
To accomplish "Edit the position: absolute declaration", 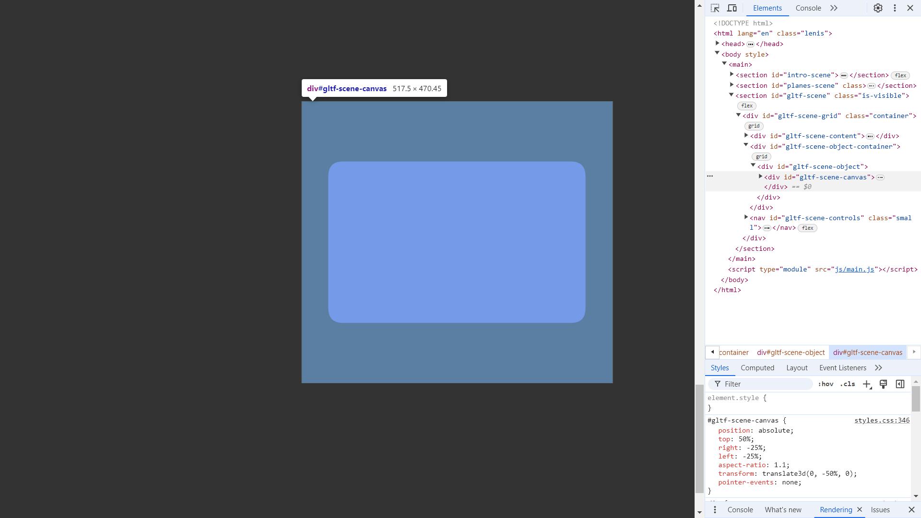I will click(756, 431).
